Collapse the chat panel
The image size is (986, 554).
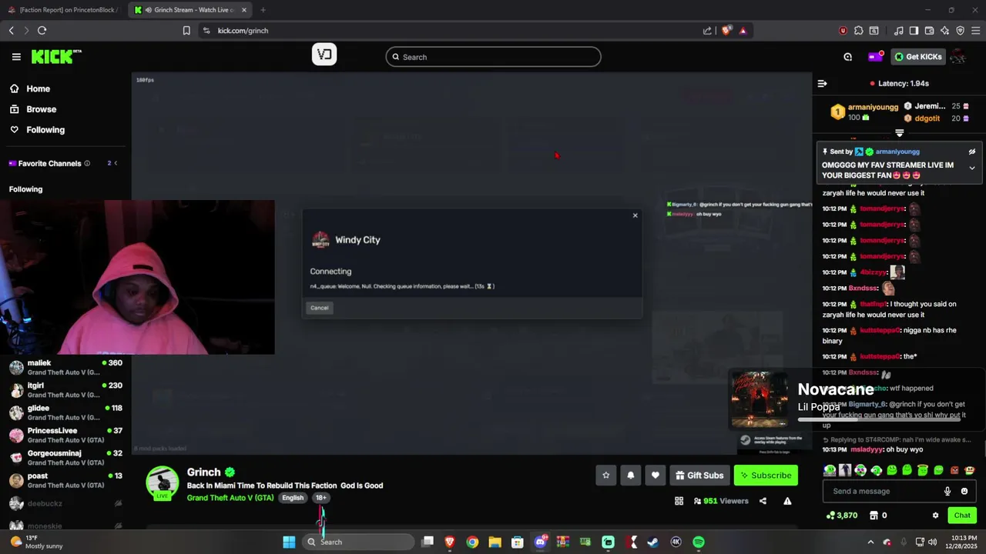coord(822,83)
